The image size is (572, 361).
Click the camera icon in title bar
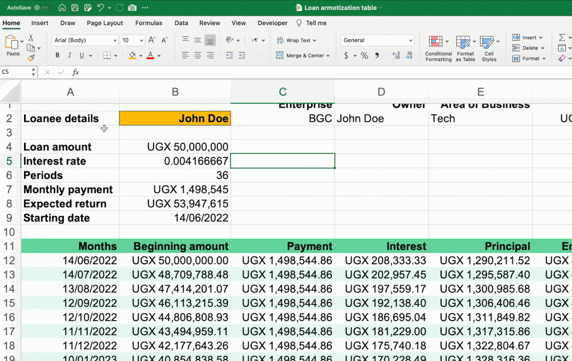point(132,8)
